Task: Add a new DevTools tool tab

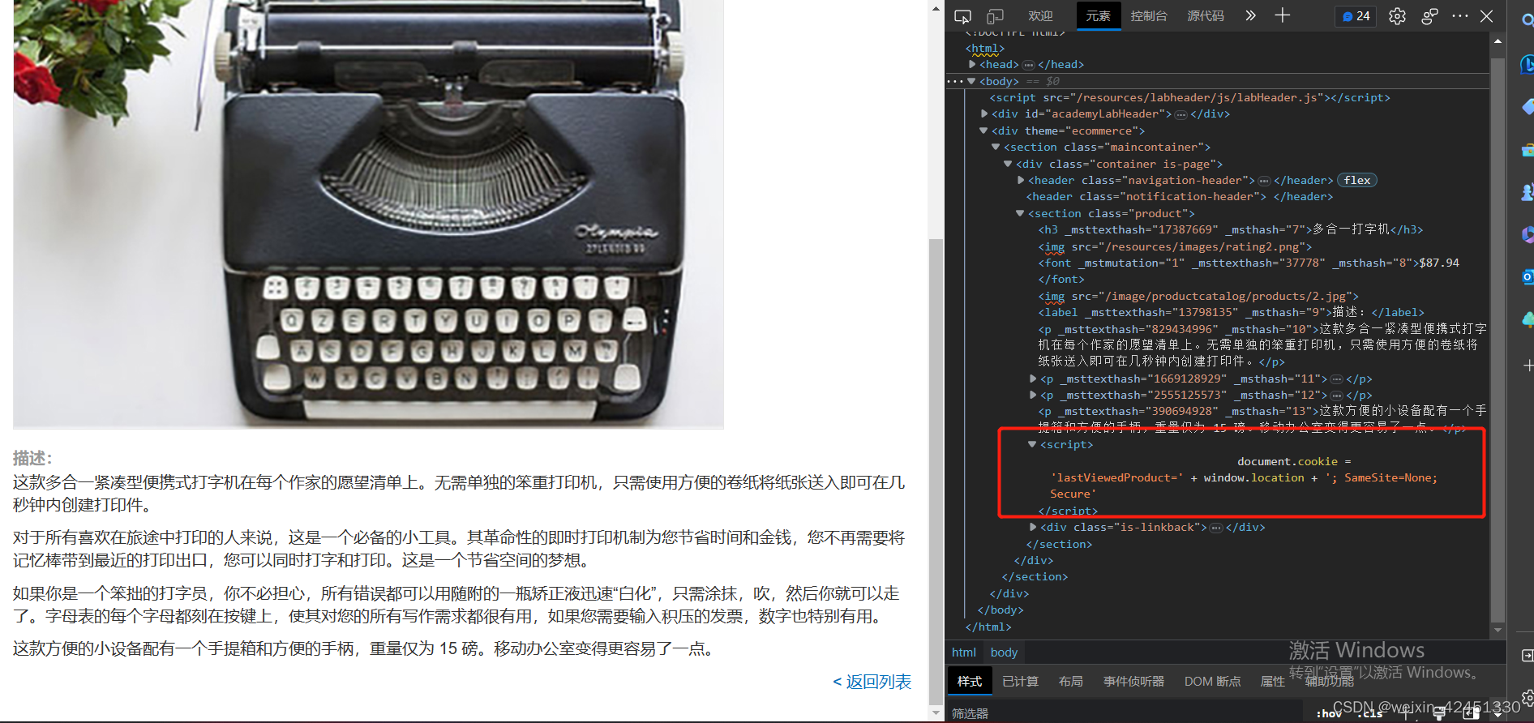Action: coord(1282,15)
